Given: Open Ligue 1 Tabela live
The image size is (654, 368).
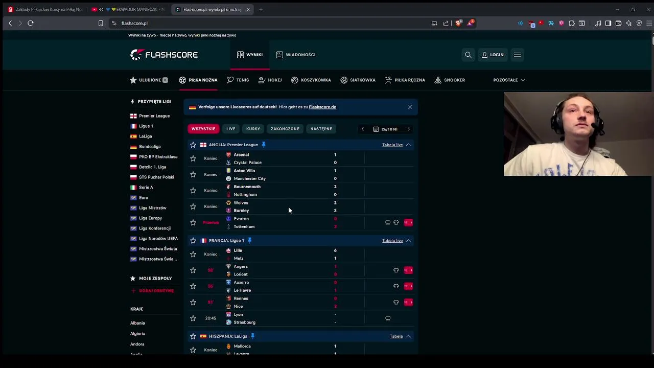Looking at the screenshot, I should click(392, 241).
